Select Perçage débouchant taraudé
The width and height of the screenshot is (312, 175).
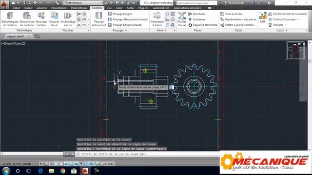[128, 19]
